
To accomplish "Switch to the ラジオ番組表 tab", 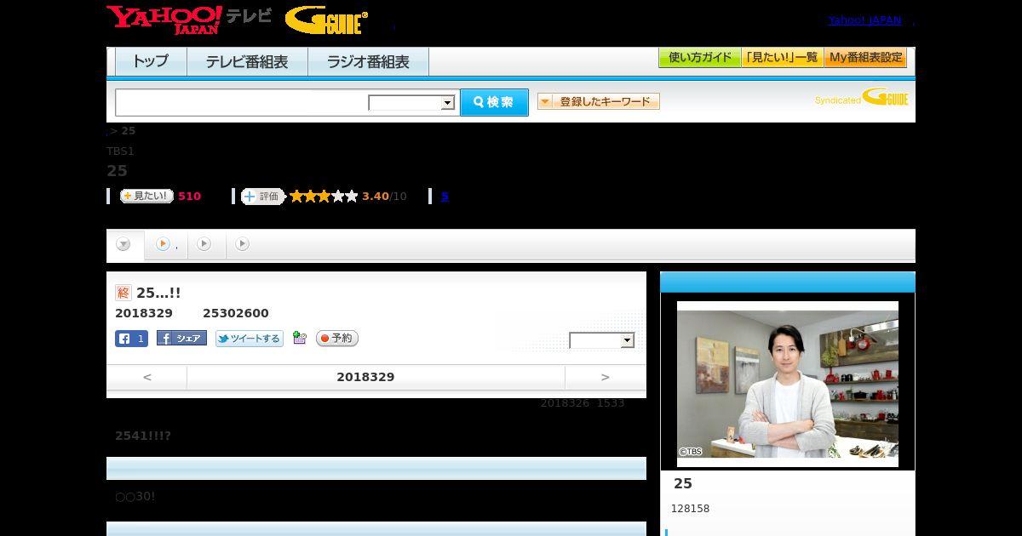I will pos(368,61).
